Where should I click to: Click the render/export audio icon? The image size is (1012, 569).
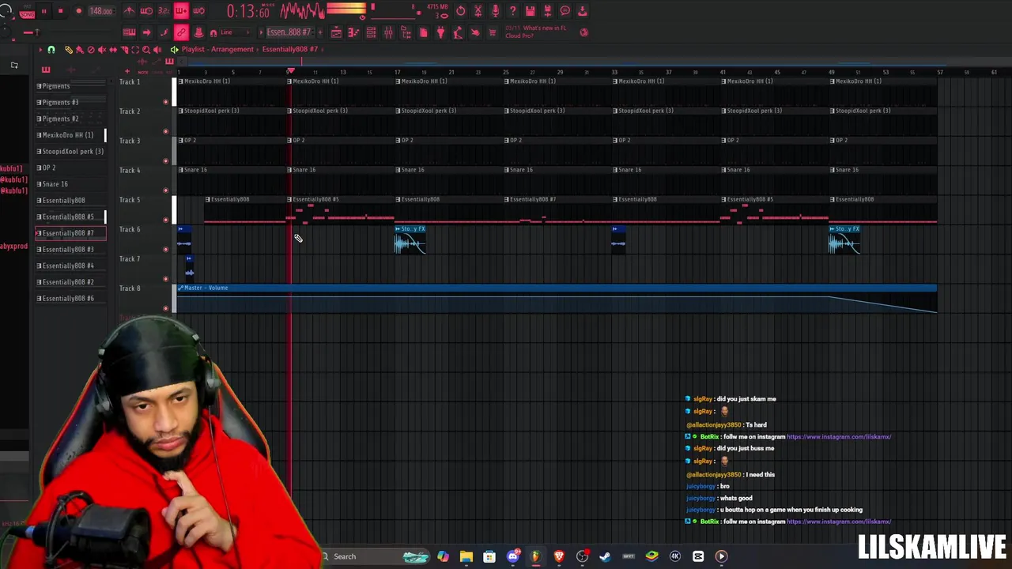(x=547, y=11)
